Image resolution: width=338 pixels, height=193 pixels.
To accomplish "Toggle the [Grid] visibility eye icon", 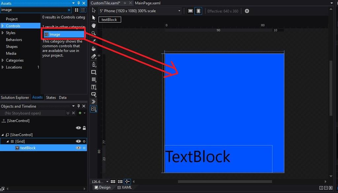I will pos(79,141).
